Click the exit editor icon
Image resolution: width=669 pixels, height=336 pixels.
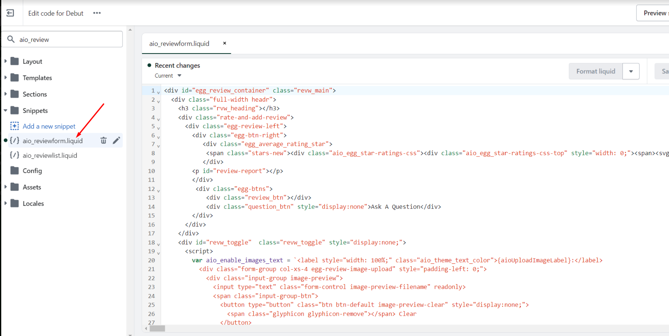point(10,13)
